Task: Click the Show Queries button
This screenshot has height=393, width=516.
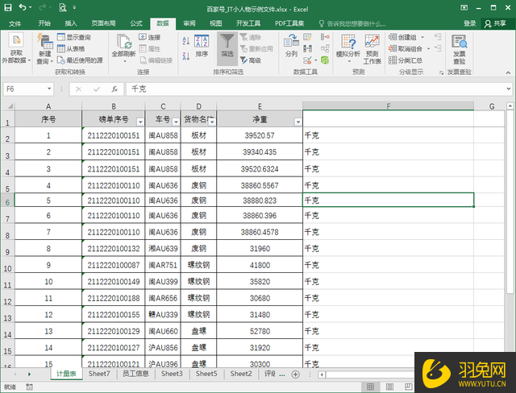Action: (74, 37)
